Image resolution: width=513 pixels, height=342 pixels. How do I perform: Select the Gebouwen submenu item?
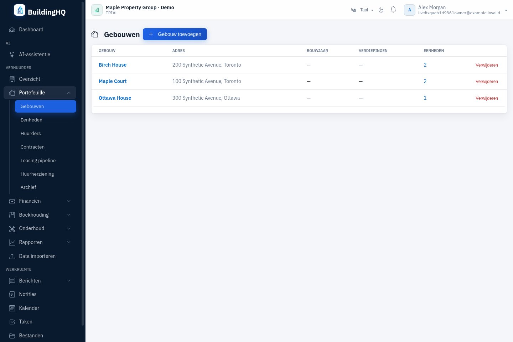tap(46, 107)
